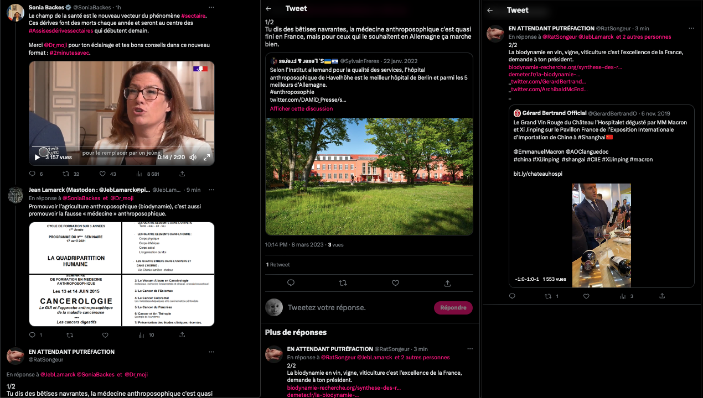Open Afficher cette discussion link
Viewport: 703px width, 398px height.
click(x=302, y=108)
